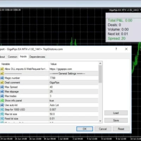This screenshot has height=141, width=141.
Task: Click scrollbar down arrow in inputs list
Action: 100,121
